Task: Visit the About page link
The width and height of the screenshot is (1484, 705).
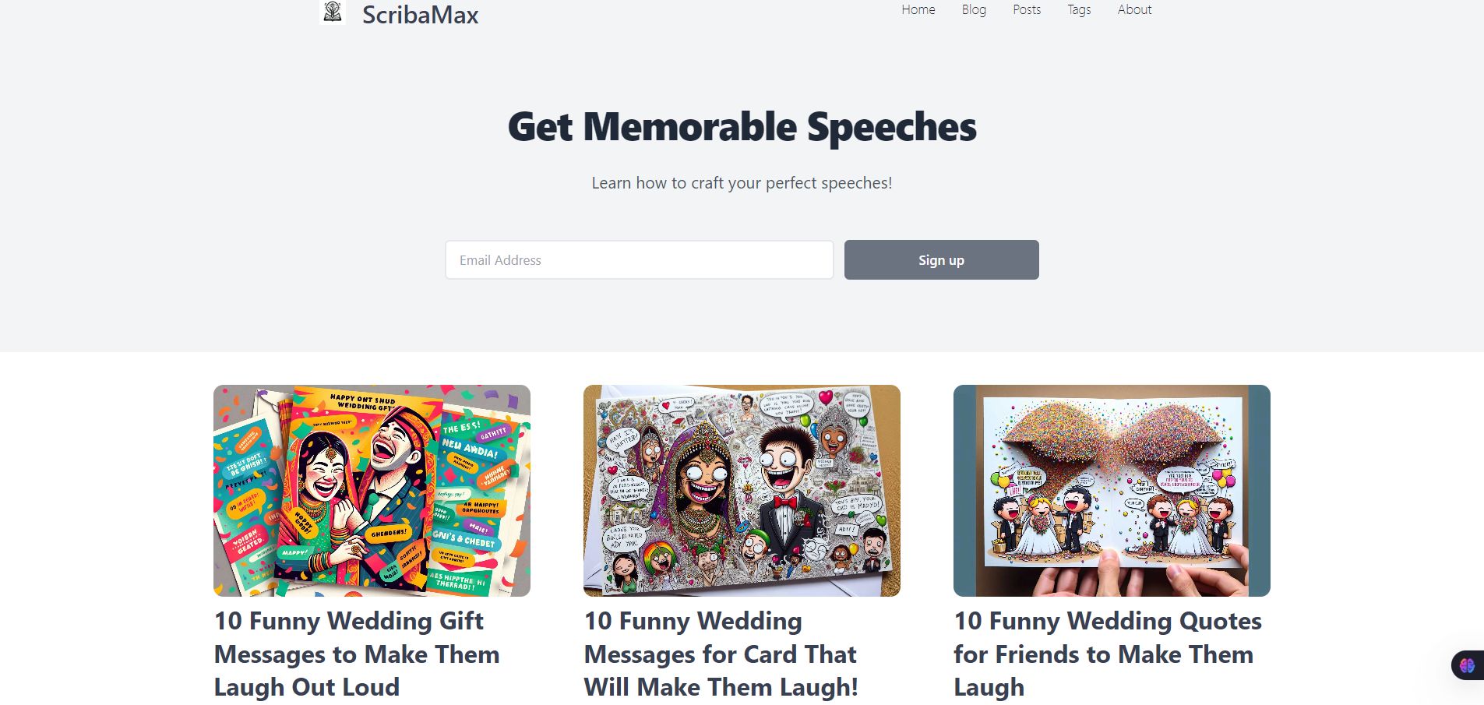Action: (x=1134, y=10)
